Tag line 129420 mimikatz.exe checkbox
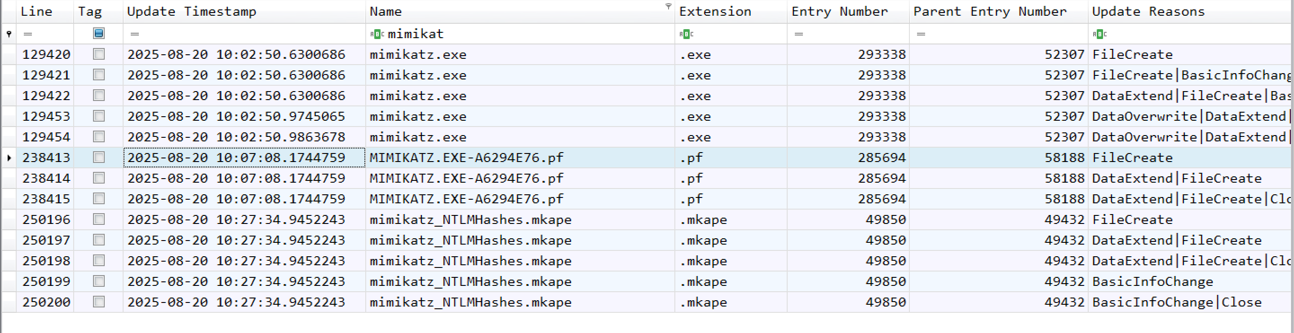The height and width of the screenshot is (333, 1294). point(99,54)
